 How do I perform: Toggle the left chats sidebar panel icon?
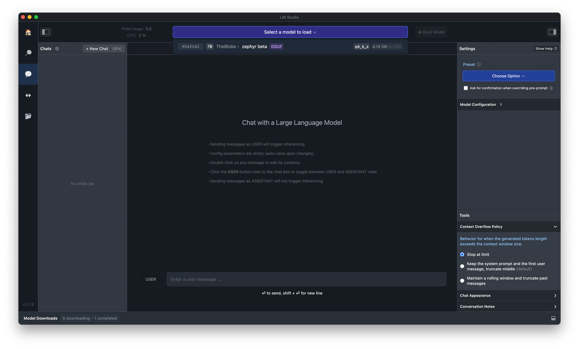(x=46, y=32)
